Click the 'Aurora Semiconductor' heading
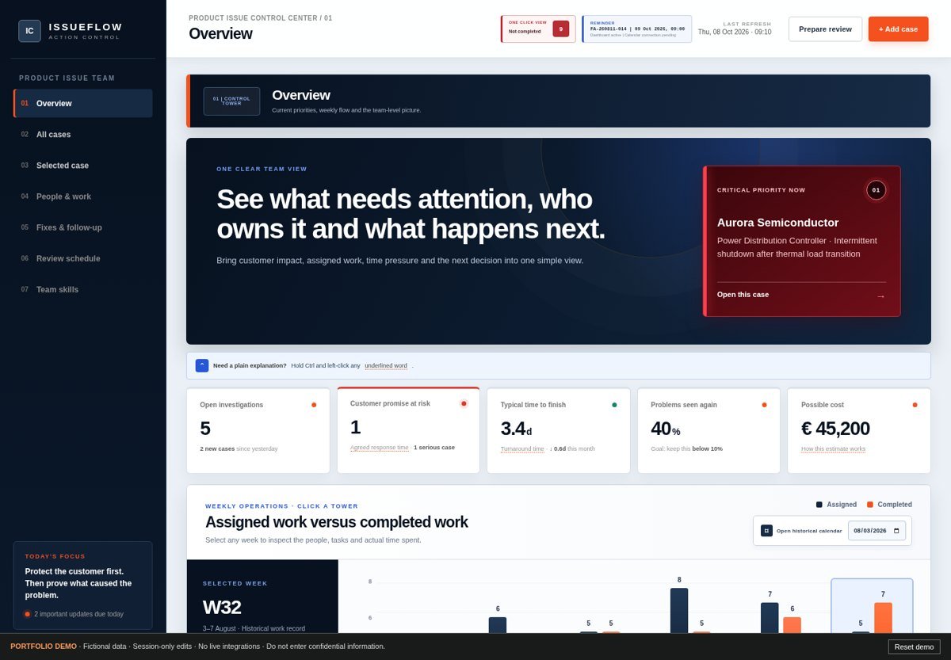Viewport: 951px width, 660px height. (778, 223)
